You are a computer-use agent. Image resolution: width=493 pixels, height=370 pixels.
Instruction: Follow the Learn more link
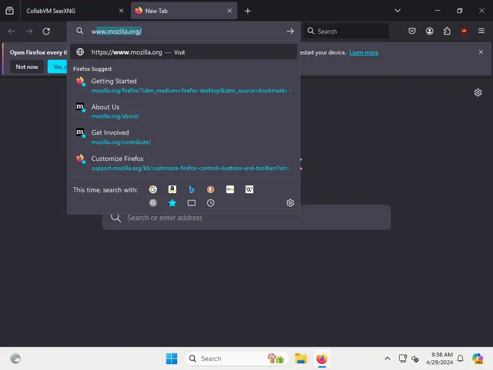click(x=364, y=53)
